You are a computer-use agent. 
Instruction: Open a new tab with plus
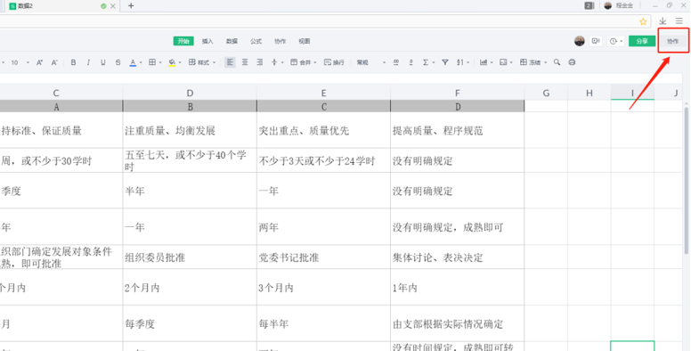point(131,5)
